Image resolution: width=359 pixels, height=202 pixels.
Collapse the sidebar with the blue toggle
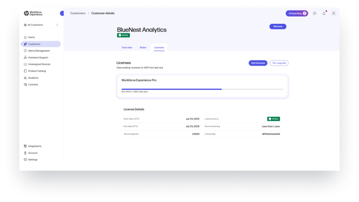[x=62, y=13]
